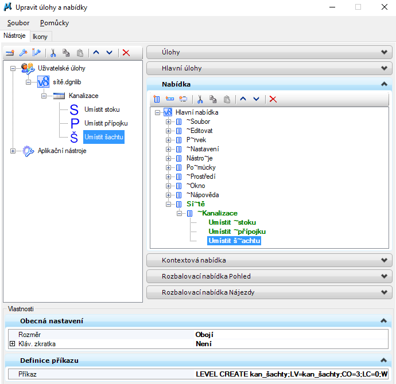Expand the Kláv. zkratka property

[x=13, y=344]
